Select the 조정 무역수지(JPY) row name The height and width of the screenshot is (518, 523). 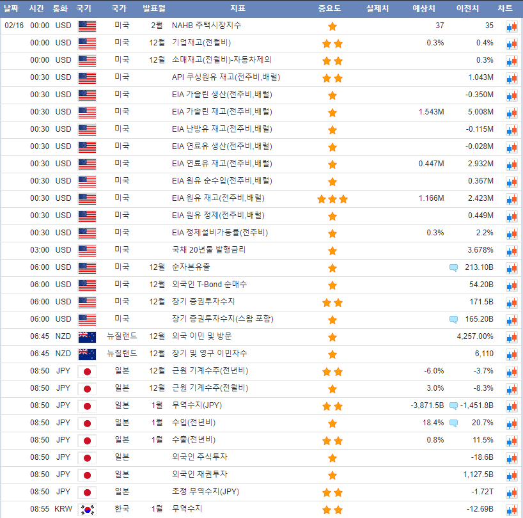point(206,492)
